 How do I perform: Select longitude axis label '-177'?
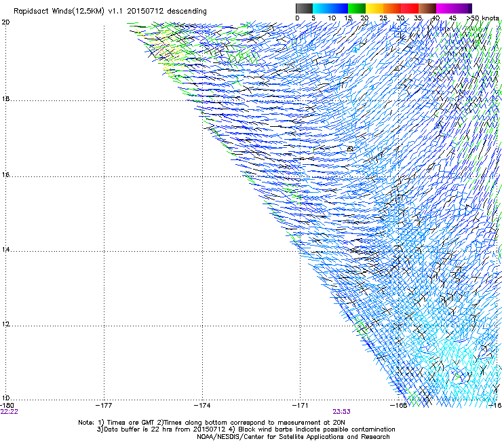tap(104, 406)
